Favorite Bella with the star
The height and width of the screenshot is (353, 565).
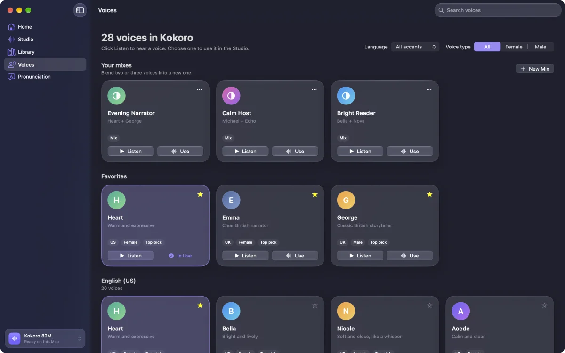tap(315, 305)
